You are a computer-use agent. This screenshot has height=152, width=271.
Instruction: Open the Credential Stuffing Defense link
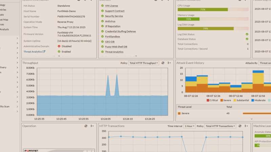[121, 31]
